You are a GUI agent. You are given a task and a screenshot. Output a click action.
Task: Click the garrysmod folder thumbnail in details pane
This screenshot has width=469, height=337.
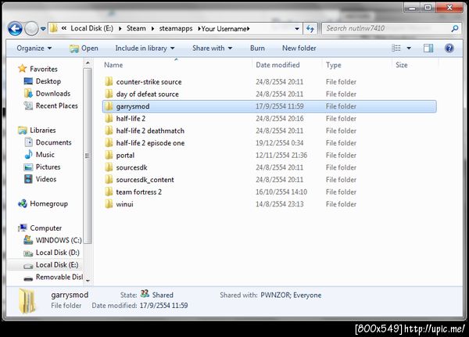pyautogui.click(x=27, y=301)
